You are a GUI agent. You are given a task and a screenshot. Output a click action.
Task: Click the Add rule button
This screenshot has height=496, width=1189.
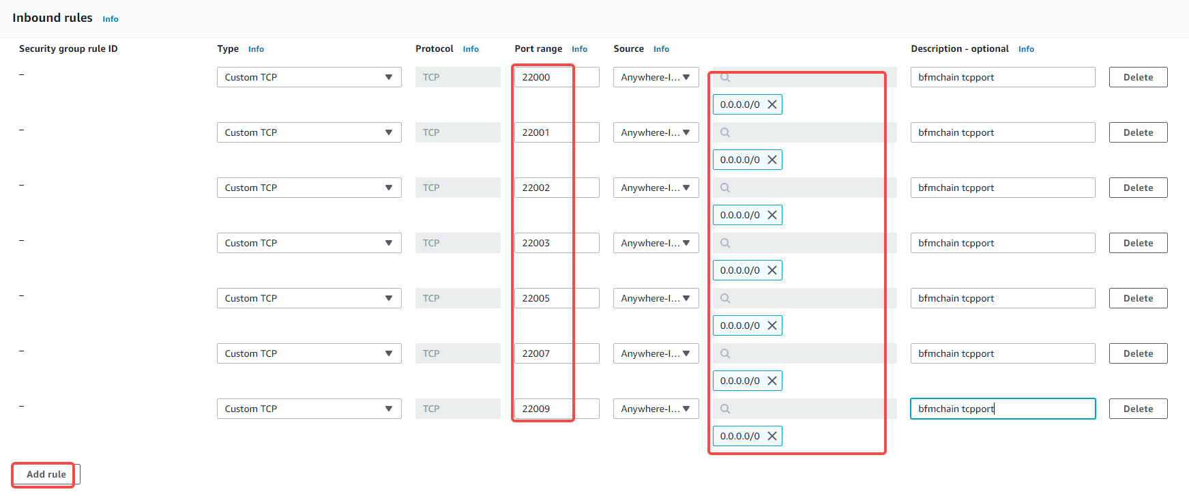click(x=46, y=474)
